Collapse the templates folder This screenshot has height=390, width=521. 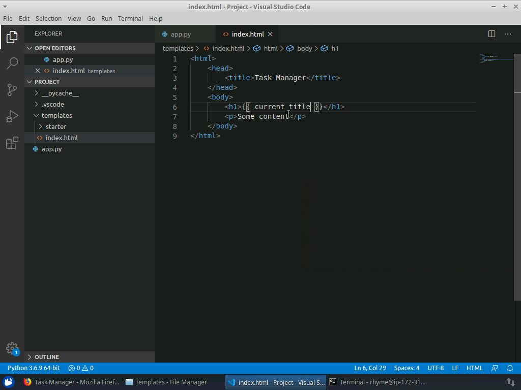click(56, 115)
